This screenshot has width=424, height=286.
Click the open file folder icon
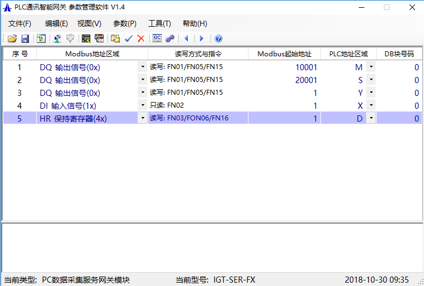[12, 38]
